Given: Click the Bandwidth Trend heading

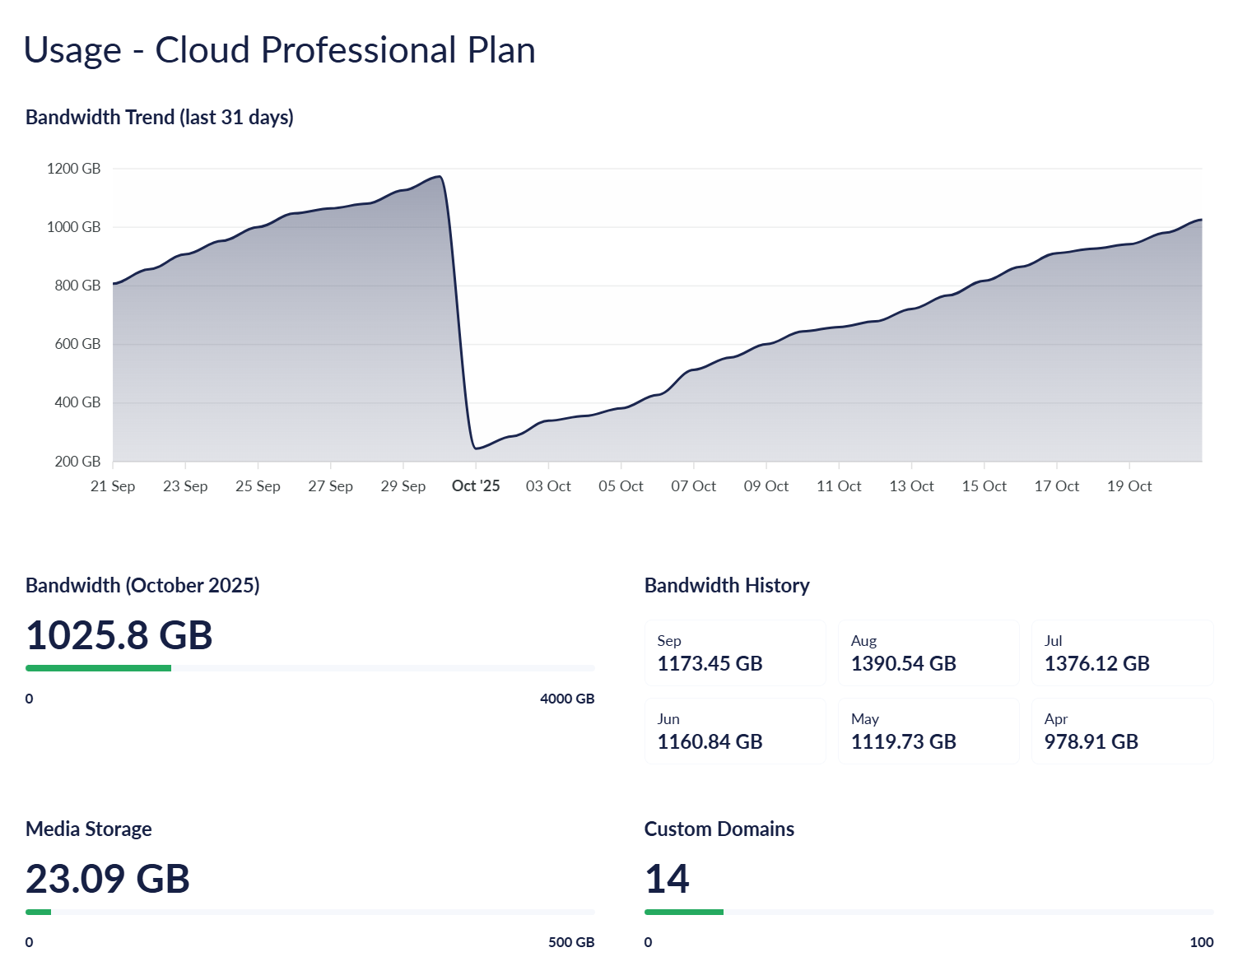Looking at the screenshot, I should pyautogui.click(x=160, y=118).
